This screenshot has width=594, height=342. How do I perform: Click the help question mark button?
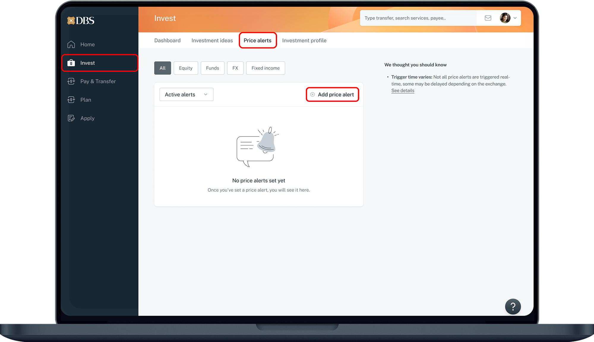[513, 306]
